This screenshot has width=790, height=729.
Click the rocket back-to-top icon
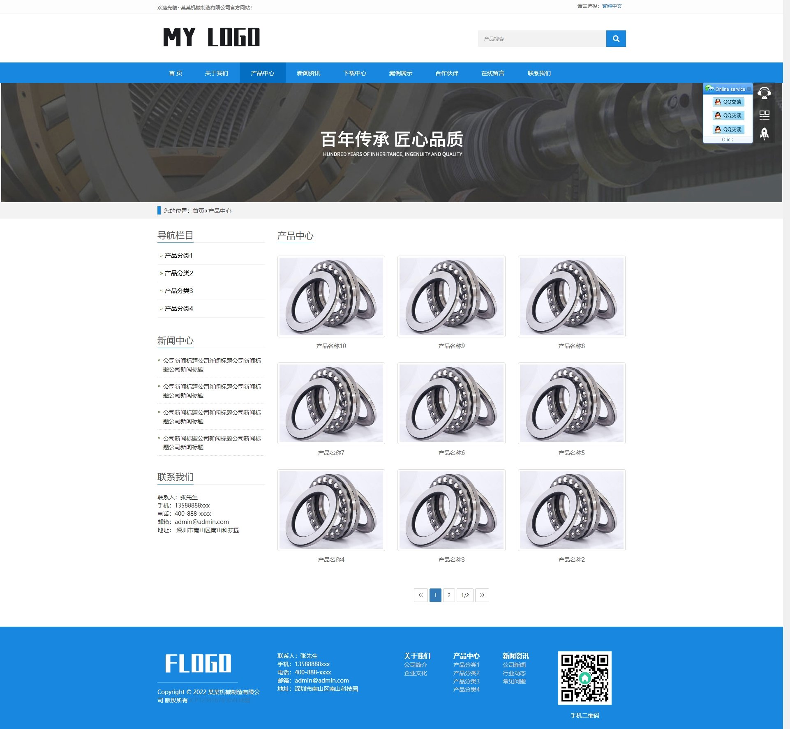coord(764,134)
